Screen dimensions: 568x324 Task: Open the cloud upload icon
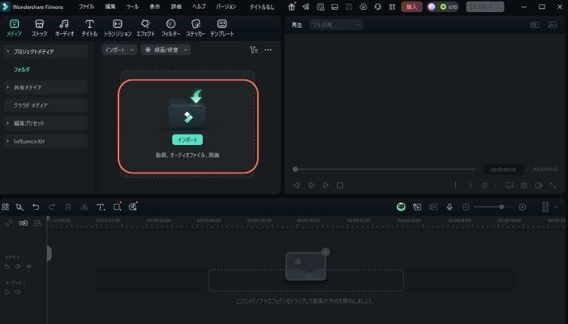tap(364, 6)
